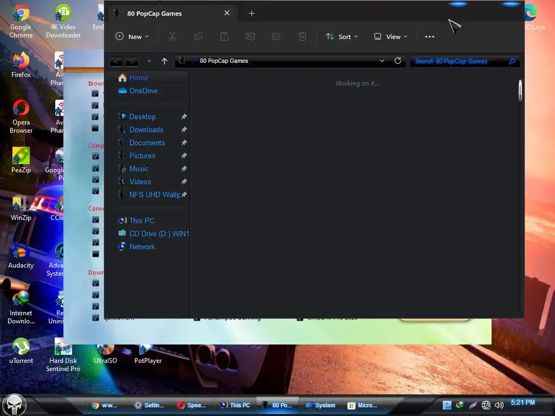Viewport: 555px width, 416px height.
Task: Switch to This PC taskbar button
Action: 235,405
